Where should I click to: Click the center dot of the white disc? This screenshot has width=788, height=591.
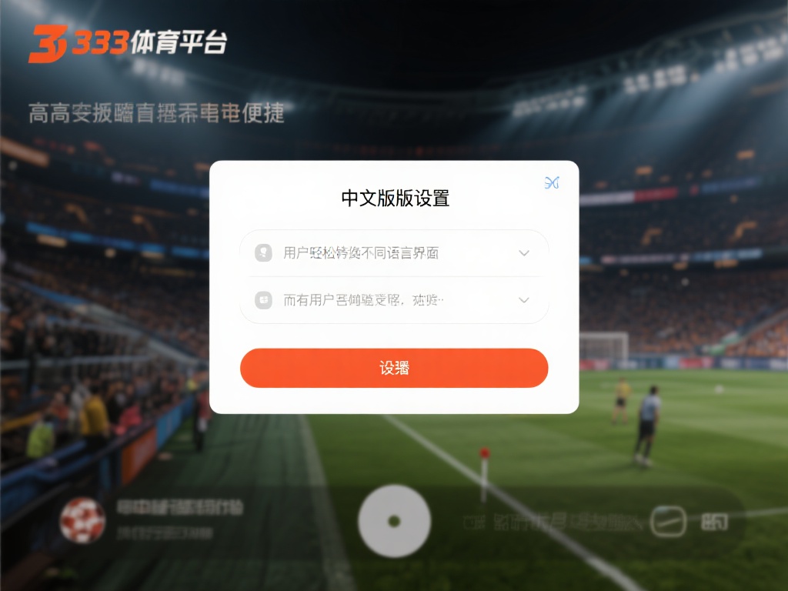[395, 521]
